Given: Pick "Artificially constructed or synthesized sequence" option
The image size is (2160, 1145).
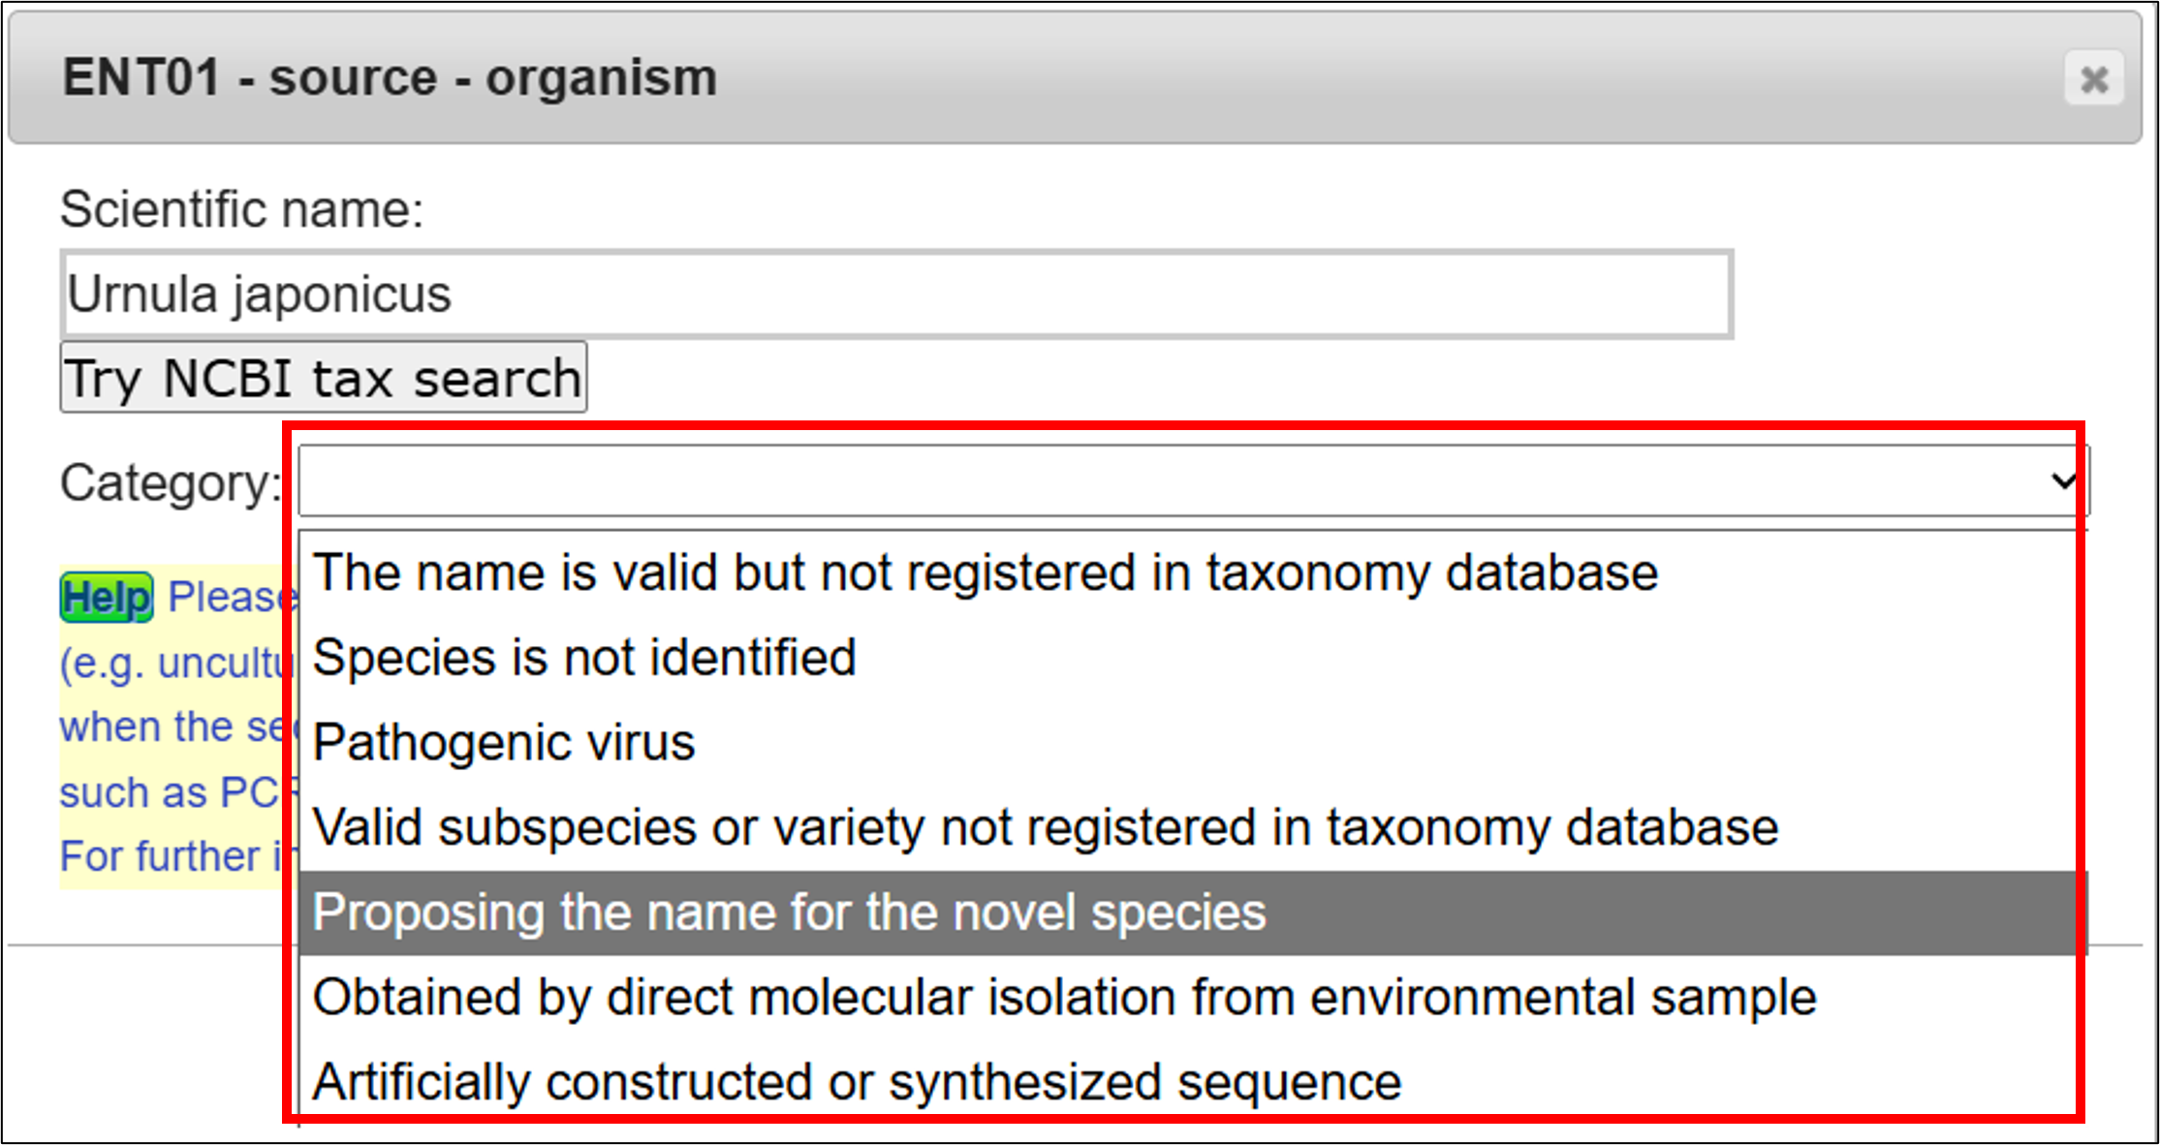Looking at the screenshot, I should click(x=857, y=1082).
